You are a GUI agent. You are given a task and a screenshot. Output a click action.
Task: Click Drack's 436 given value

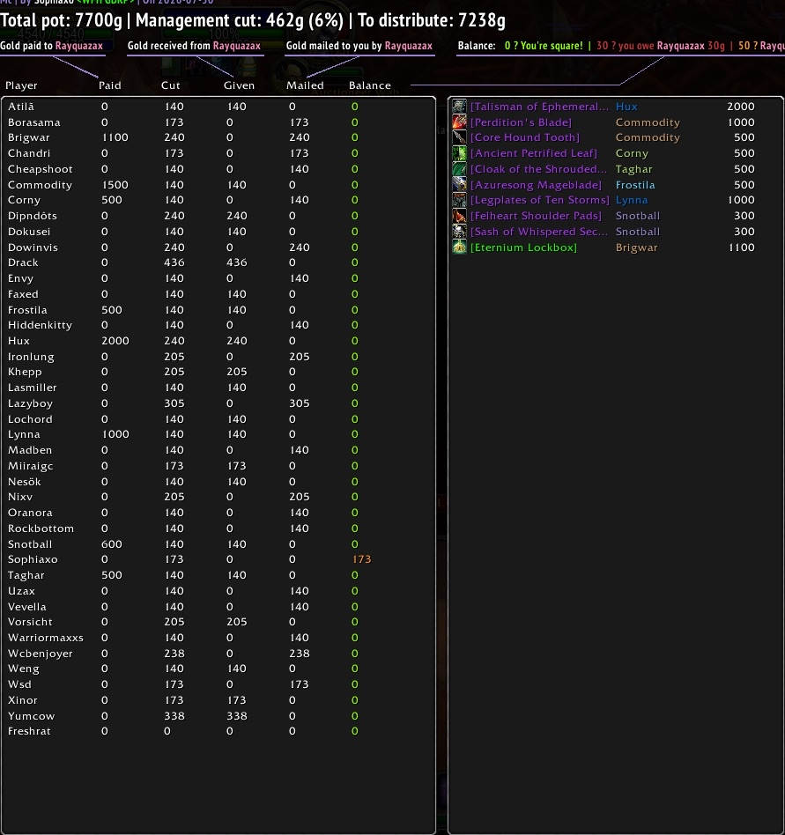[236, 262]
